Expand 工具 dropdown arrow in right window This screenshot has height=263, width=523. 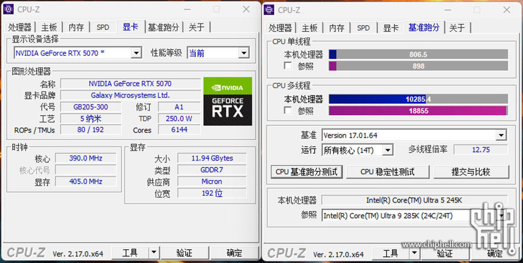414,254
